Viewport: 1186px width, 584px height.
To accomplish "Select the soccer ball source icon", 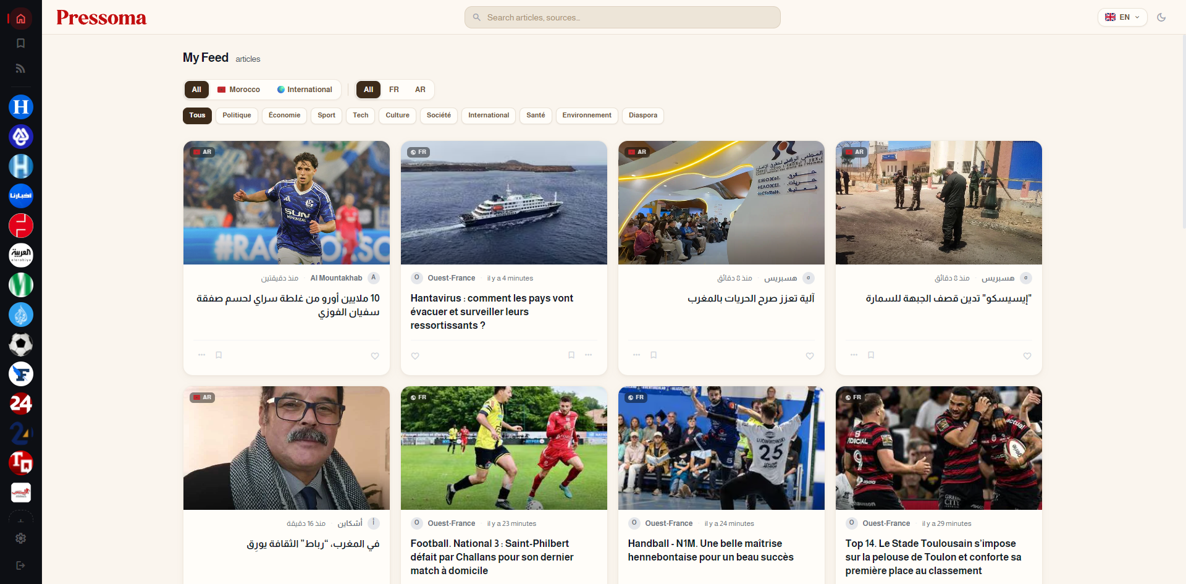I will point(21,344).
